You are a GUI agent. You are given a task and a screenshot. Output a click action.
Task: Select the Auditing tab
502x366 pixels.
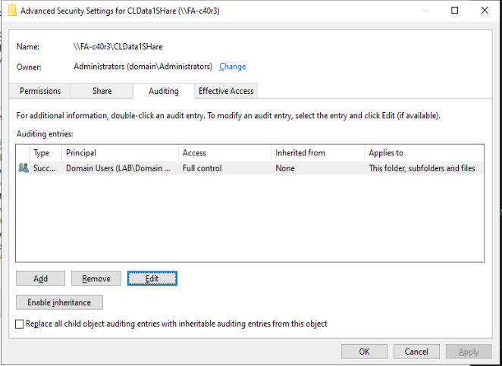click(x=163, y=91)
